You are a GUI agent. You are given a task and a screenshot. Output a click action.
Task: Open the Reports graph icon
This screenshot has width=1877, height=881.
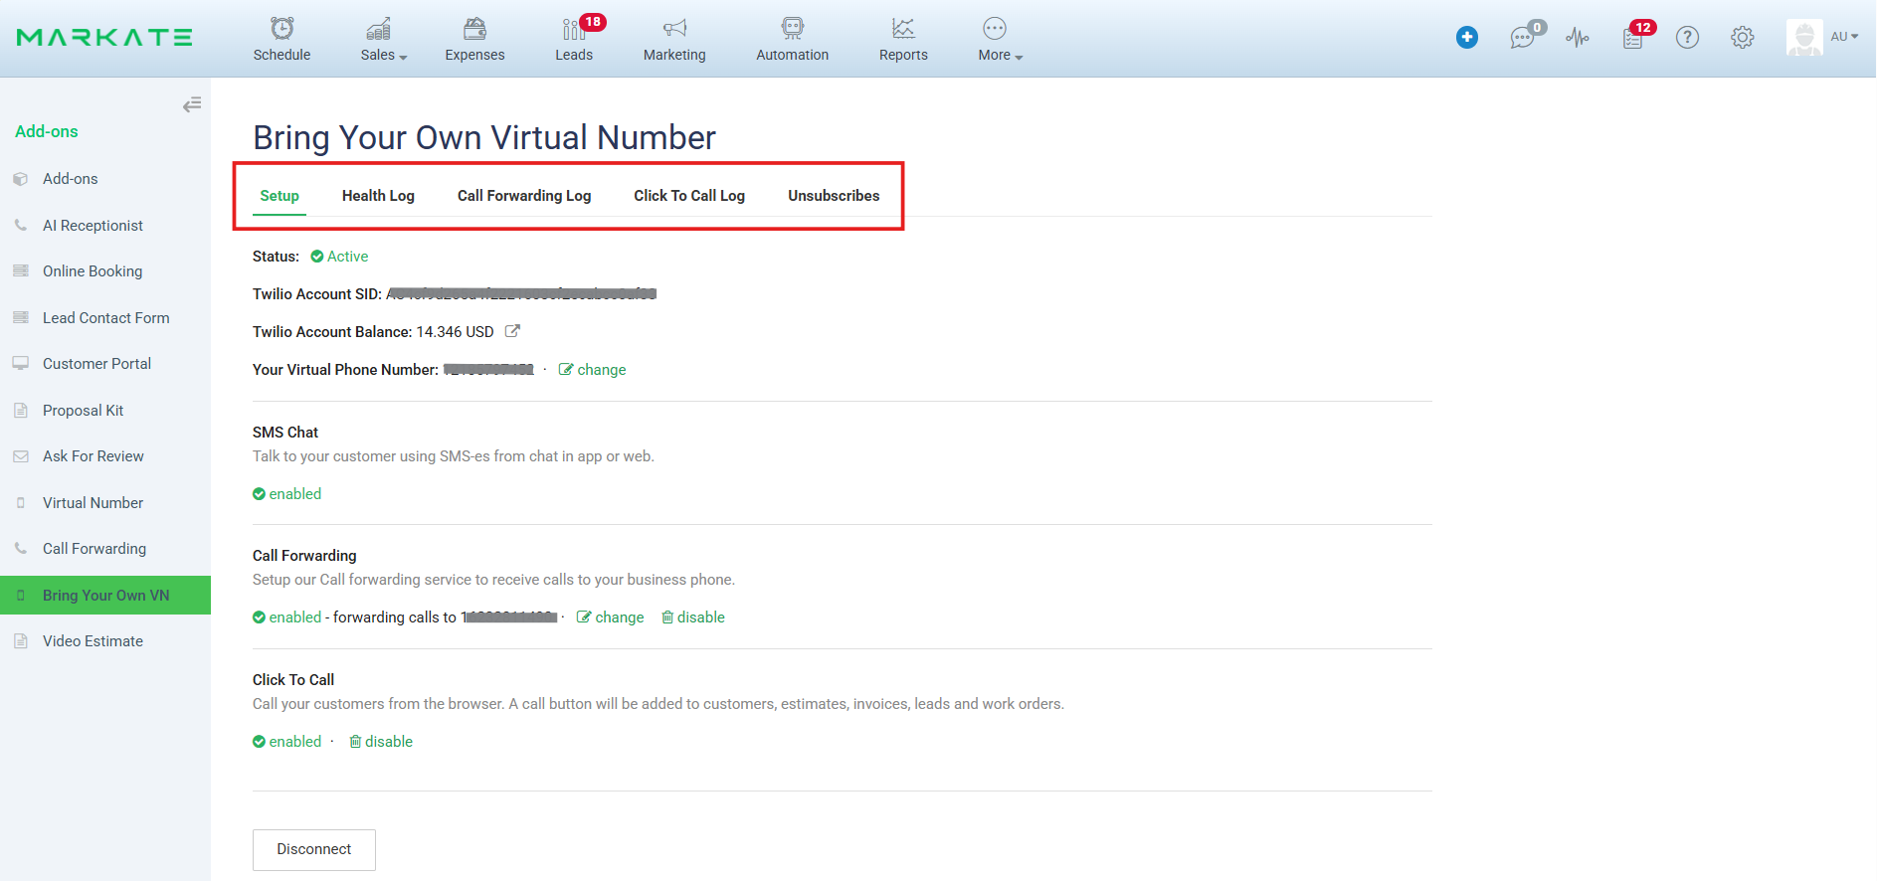903,28
